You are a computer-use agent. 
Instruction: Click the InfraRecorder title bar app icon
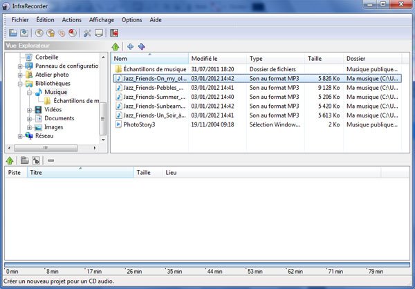tap(6, 6)
